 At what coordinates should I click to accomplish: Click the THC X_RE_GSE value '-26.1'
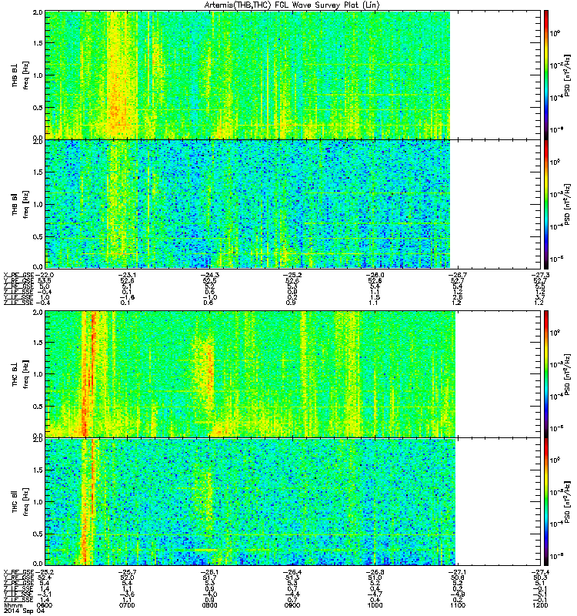209,572
